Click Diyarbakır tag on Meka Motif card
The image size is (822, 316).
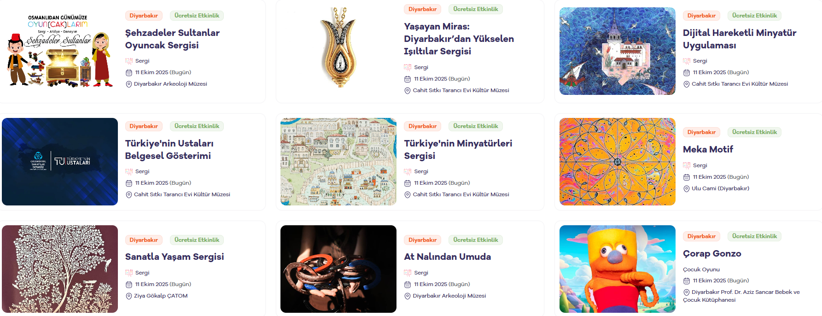tap(701, 132)
